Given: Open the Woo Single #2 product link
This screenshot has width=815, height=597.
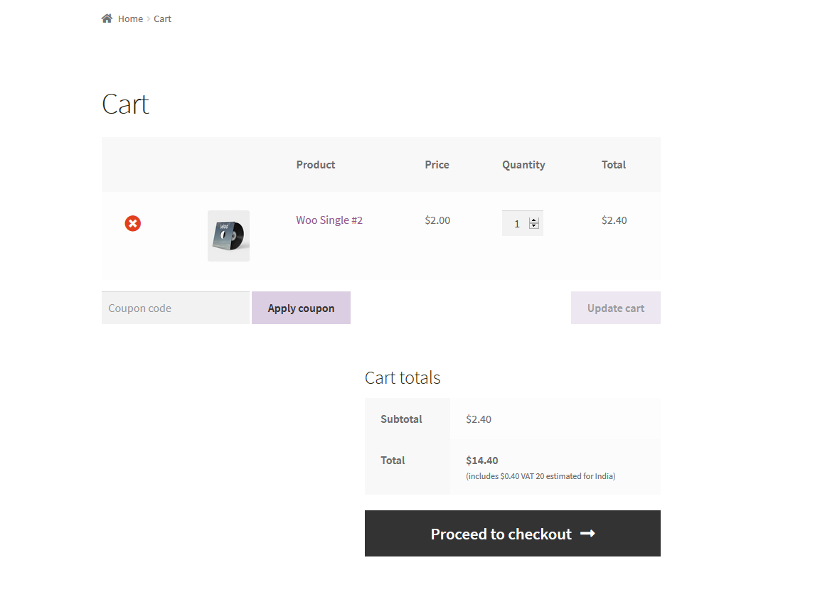Looking at the screenshot, I should click(329, 220).
